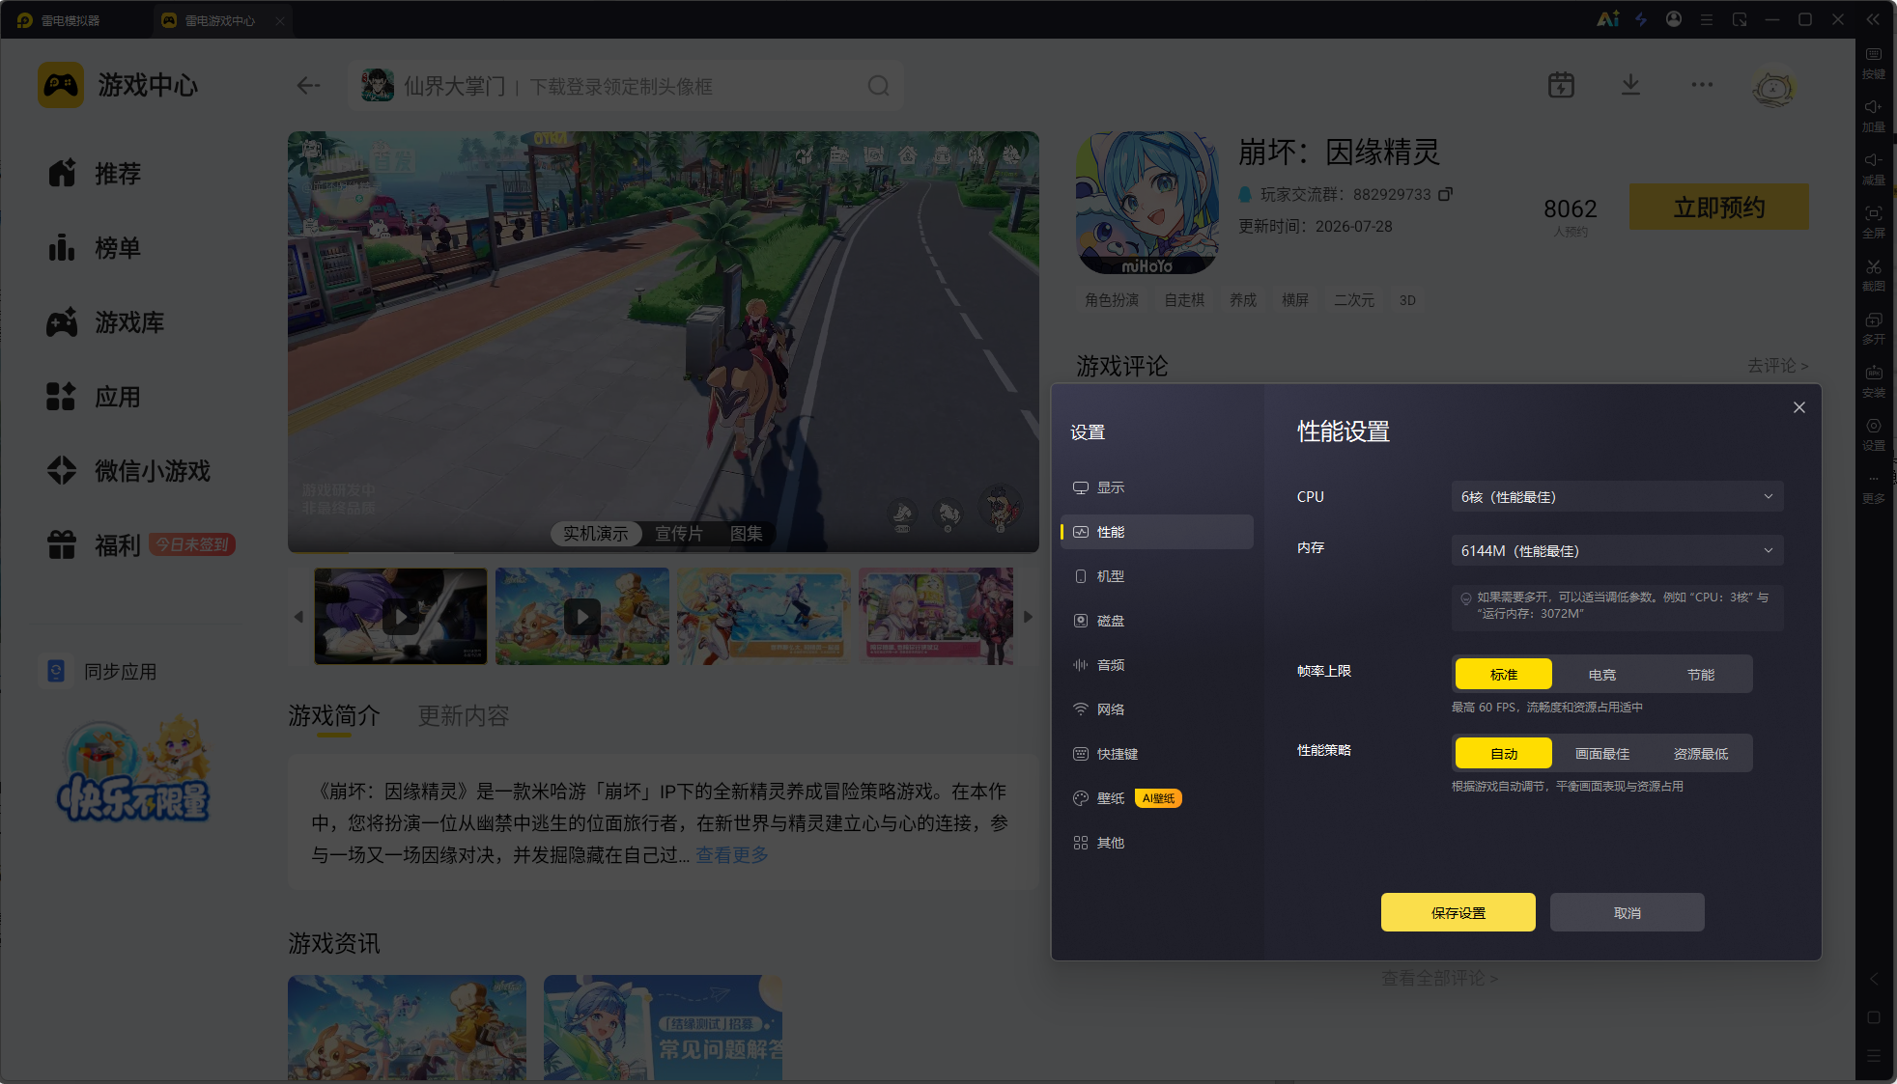This screenshot has width=1897, height=1084.
Task: Click the 安装 APK install icon
Action: click(1874, 380)
